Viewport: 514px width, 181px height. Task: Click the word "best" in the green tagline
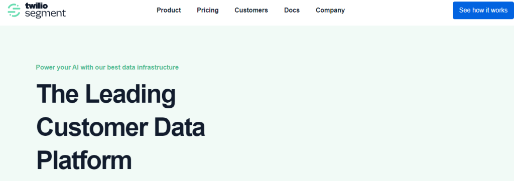(x=114, y=67)
